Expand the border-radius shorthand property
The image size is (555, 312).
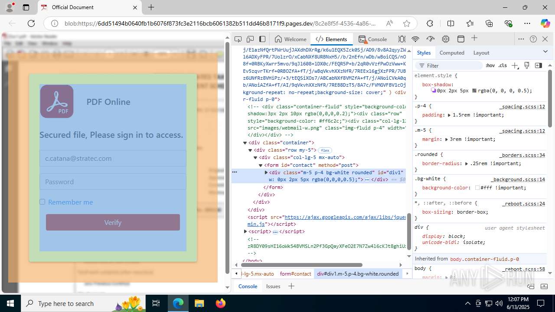(x=467, y=164)
